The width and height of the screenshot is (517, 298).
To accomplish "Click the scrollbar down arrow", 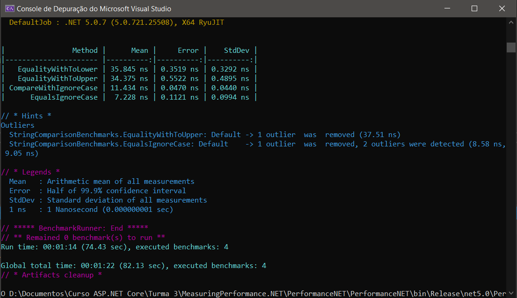I will point(511,293).
